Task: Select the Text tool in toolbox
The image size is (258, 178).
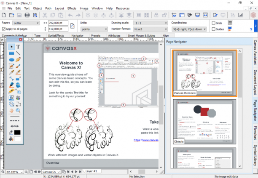Action: [x=18, y=47]
